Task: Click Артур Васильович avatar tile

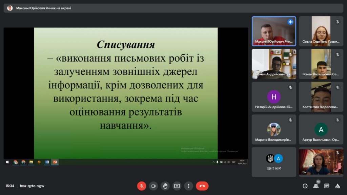Action: tap(321, 129)
